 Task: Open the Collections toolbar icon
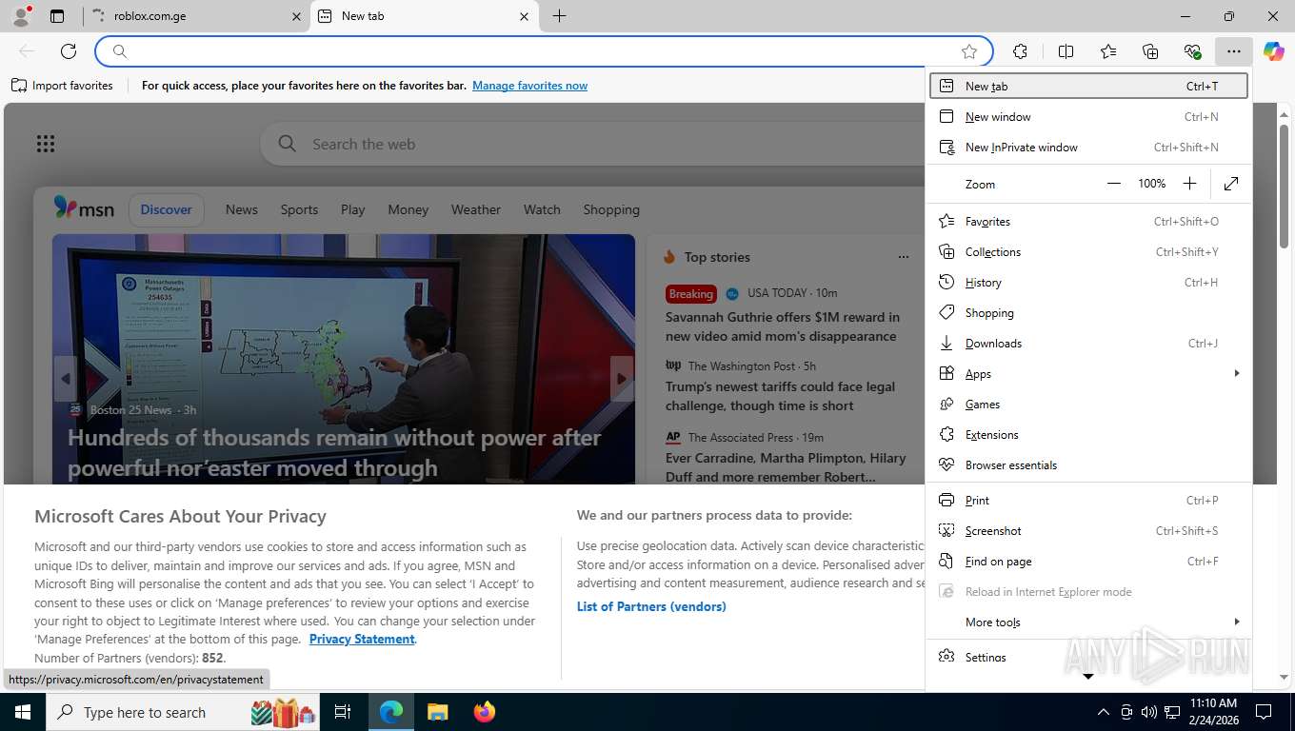pyautogui.click(x=1150, y=51)
